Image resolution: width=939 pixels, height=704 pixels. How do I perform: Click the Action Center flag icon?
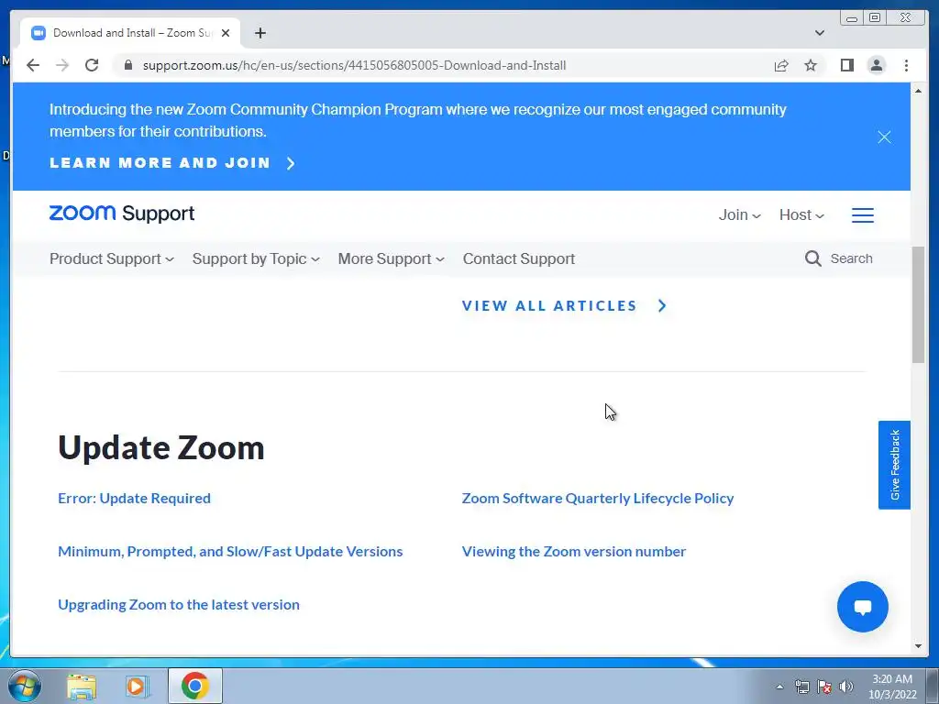(824, 687)
